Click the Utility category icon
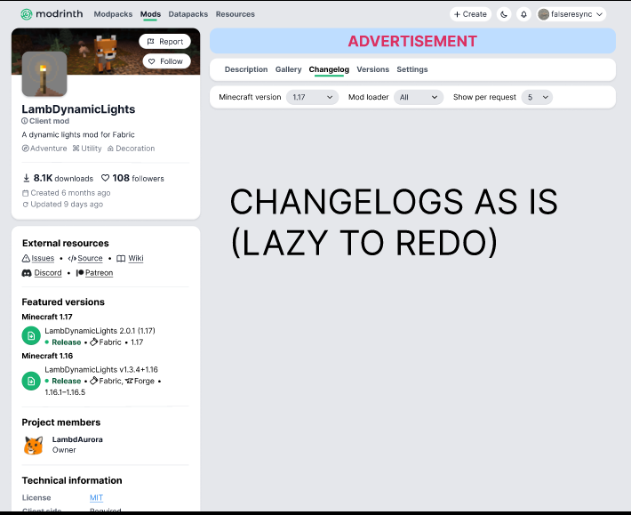Image resolution: width=631 pixels, height=515 pixels. click(x=76, y=149)
